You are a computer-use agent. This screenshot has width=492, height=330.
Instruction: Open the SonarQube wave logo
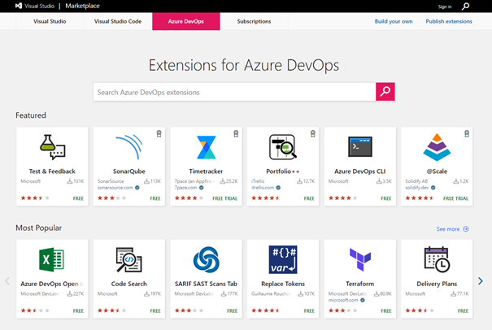pyautogui.click(x=129, y=147)
